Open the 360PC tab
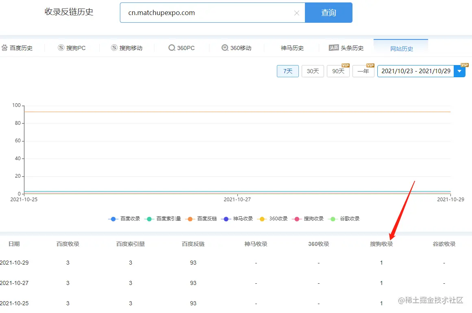The width and height of the screenshot is (472, 313). tap(181, 48)
